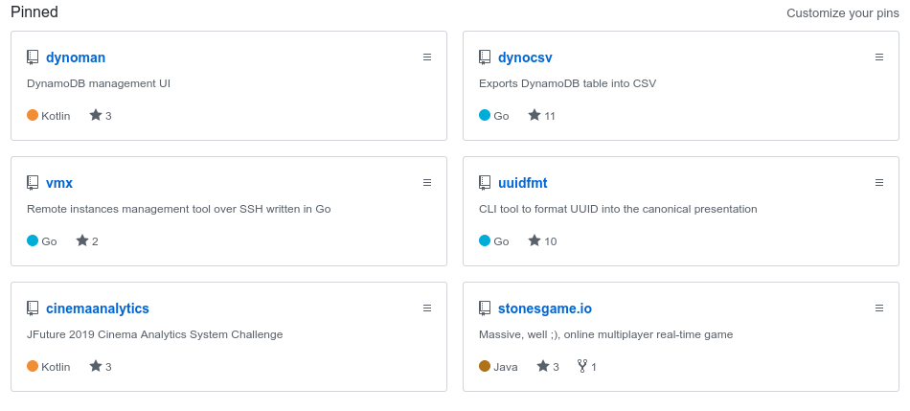Click the dynoman repository book icon
Viewport: 910px width, 411px height.
(33, 57)
